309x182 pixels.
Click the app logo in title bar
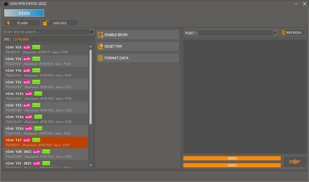tap(5, 4)
